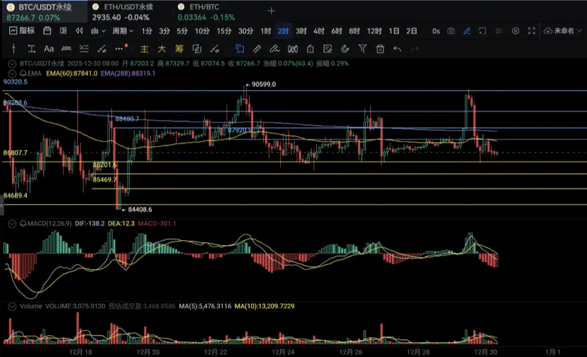This screenshot has width=587, height=357.
Task: Select the Fibonacci levels list tool
Action: (84, 49)
